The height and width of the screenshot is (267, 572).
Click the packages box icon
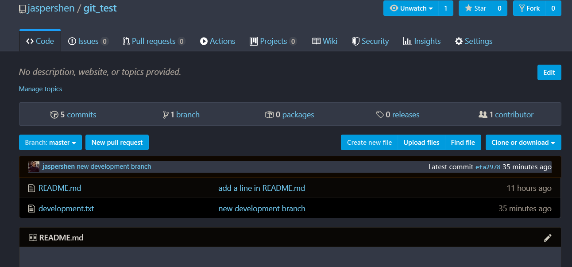[x=269, y=115]
